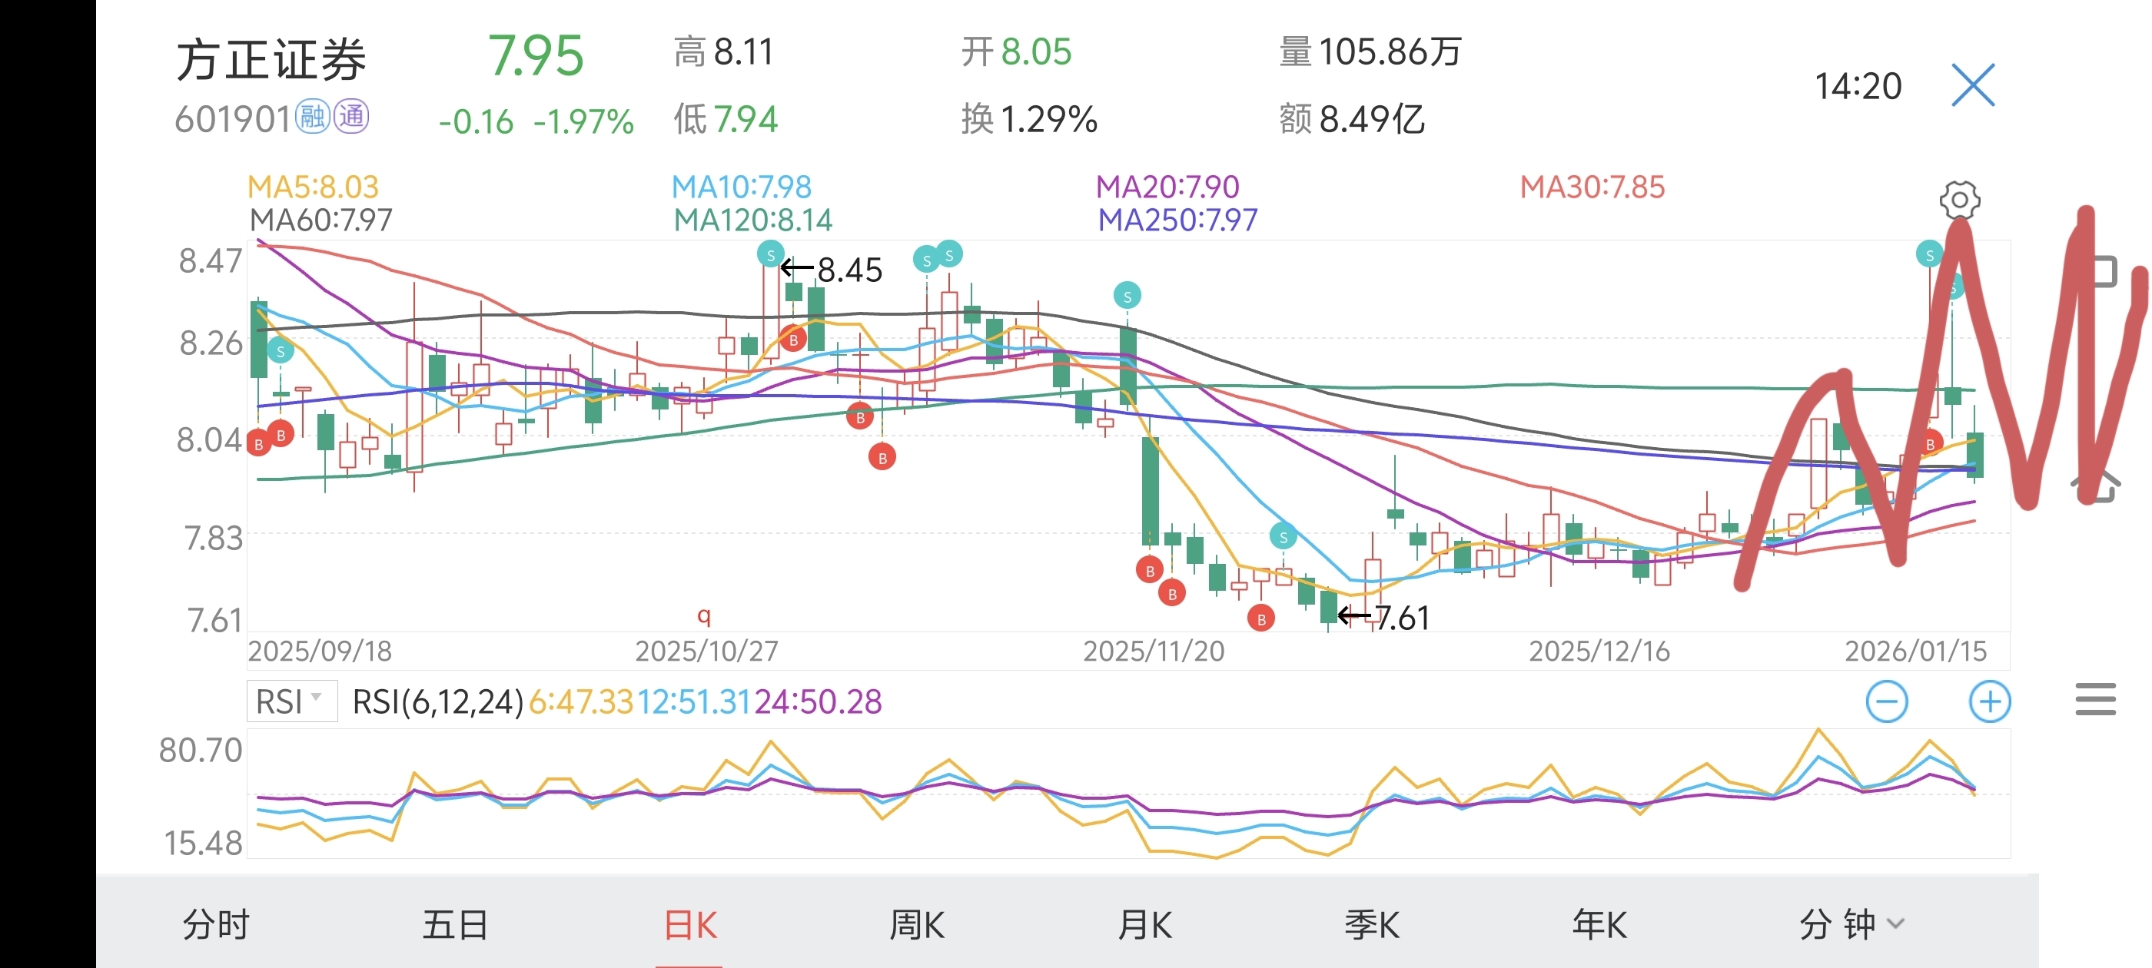The height and width of the screenshot is (968, 2152).
Task: Expand the 分钟 minute interval dropdown
Action: click(x=1851, y=923)
